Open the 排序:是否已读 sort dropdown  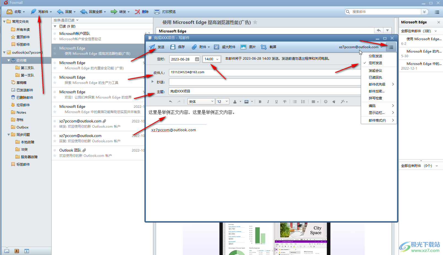(x=66, y=20)
